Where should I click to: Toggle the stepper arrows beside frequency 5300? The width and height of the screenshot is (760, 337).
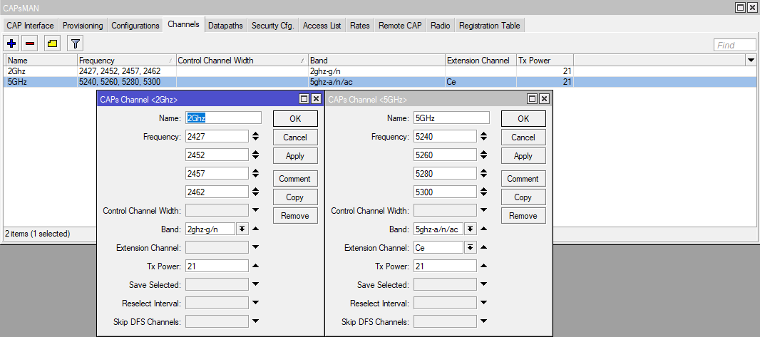pyautogui.click(x=483, y=192)
